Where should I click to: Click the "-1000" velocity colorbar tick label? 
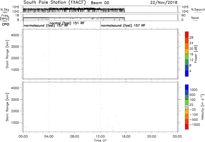click(x=194, y=125)
